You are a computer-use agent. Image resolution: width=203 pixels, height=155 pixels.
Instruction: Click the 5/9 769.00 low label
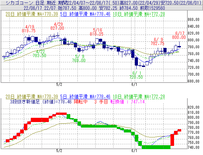point(79,58)
